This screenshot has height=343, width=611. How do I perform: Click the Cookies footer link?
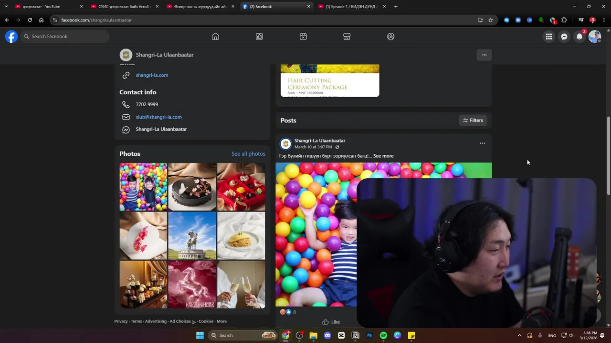[206, 322]
